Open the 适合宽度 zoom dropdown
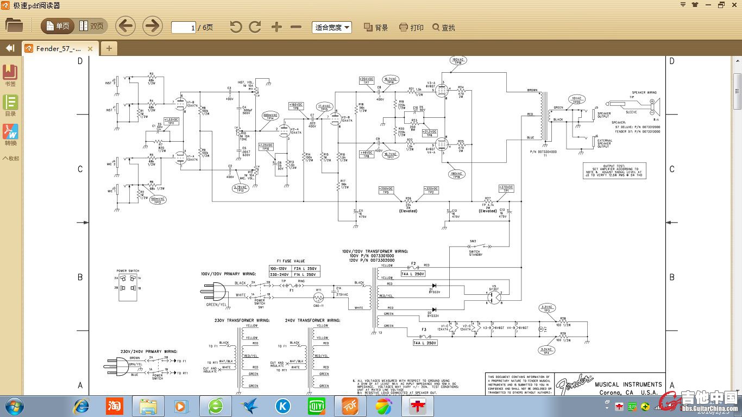Viewport: 742px width, 417px height. click(x=332, y=27)
